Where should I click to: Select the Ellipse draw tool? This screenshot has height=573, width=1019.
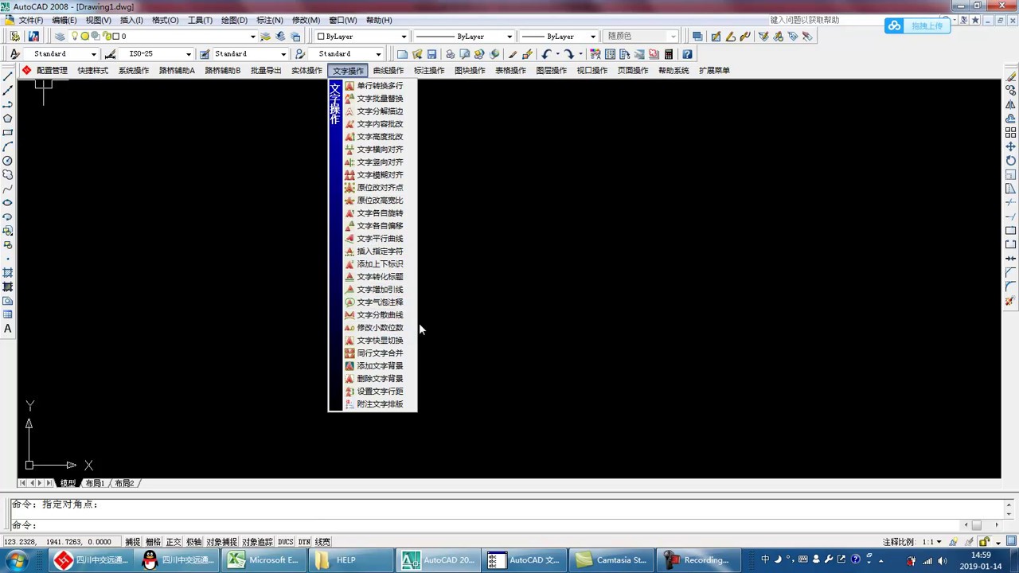point(8,203)
